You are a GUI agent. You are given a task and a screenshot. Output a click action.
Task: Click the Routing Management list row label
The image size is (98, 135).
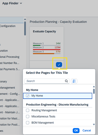(x=44, y=110)
